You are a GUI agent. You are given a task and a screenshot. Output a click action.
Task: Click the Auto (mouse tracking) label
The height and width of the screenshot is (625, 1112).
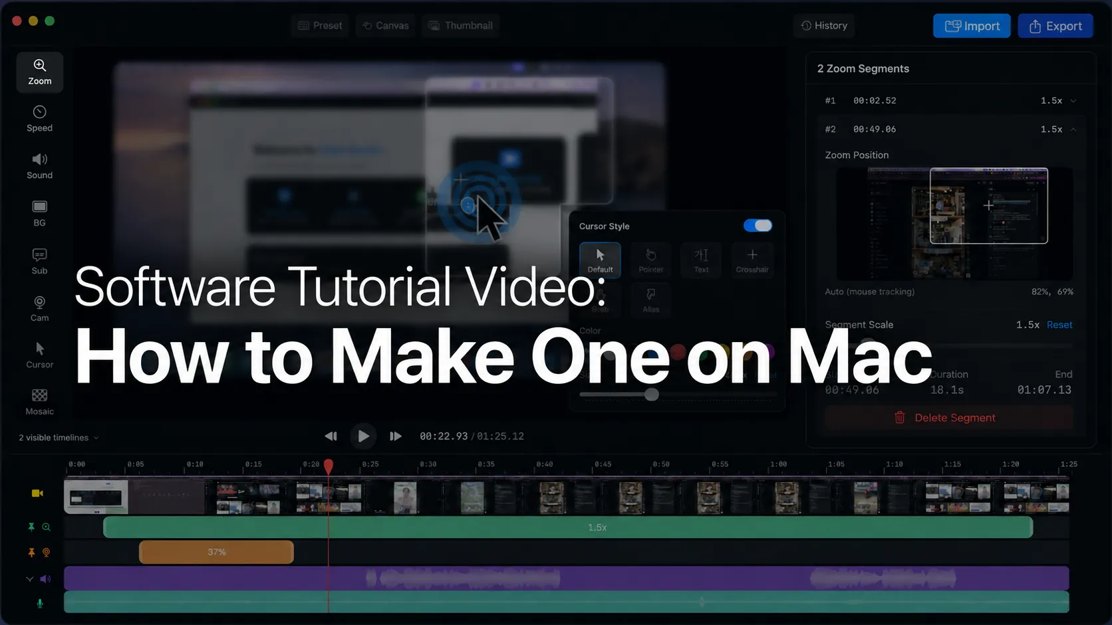pyautogui.click(x=870, y=292)
